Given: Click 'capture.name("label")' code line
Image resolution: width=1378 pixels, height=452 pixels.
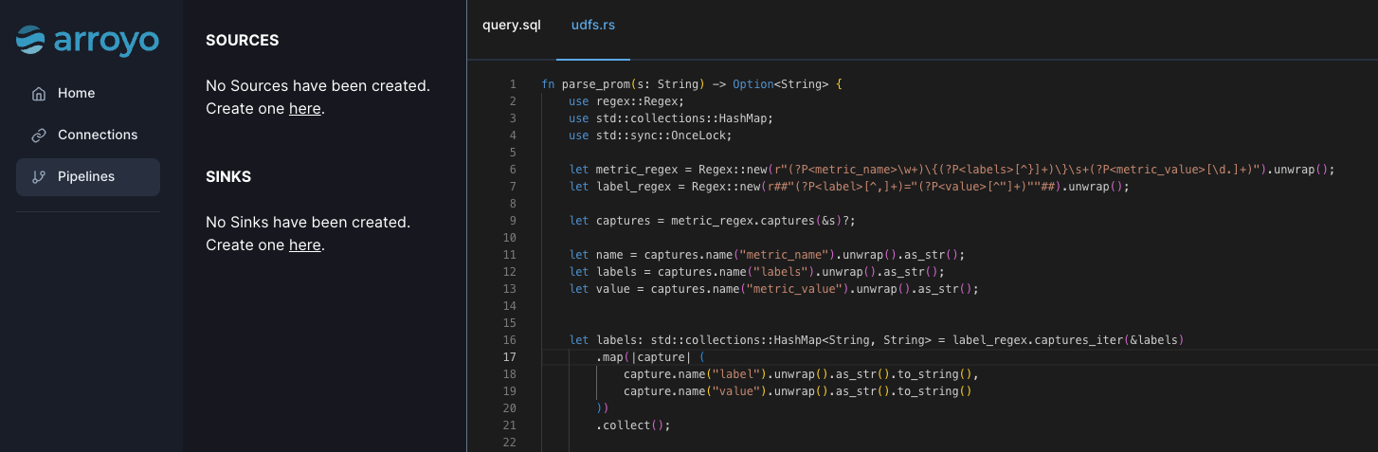Looking at the screenshot, I should pos(801,374).
